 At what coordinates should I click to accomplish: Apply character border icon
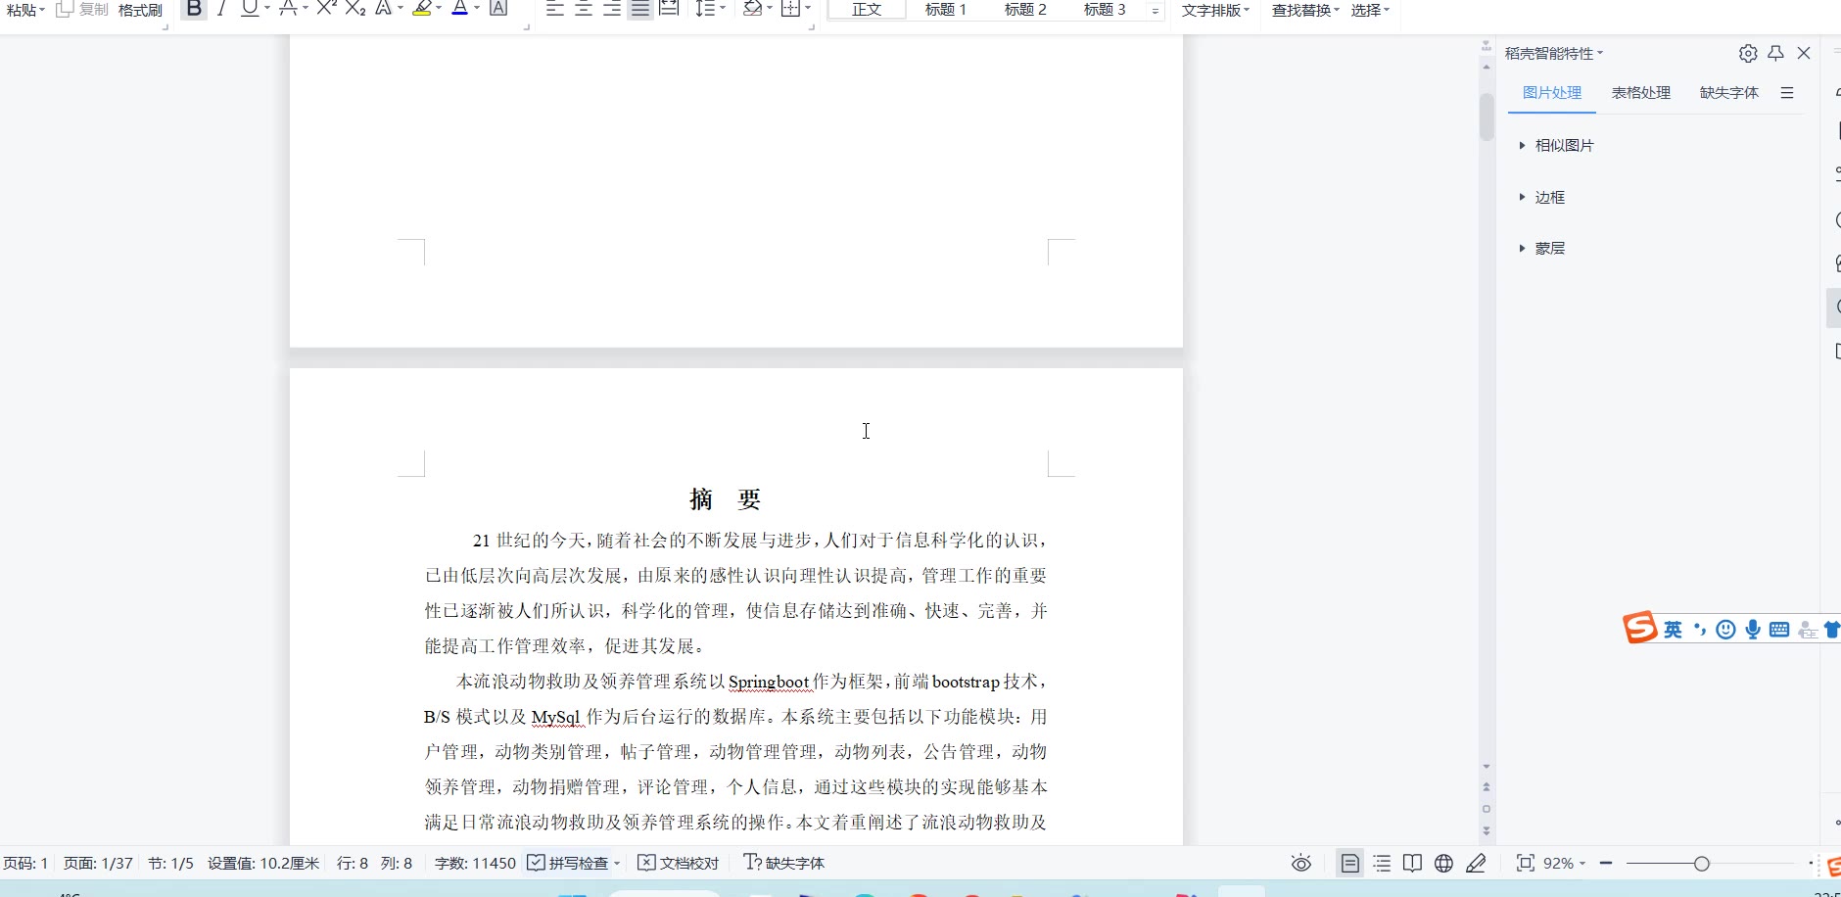click(x=498, y=9)
